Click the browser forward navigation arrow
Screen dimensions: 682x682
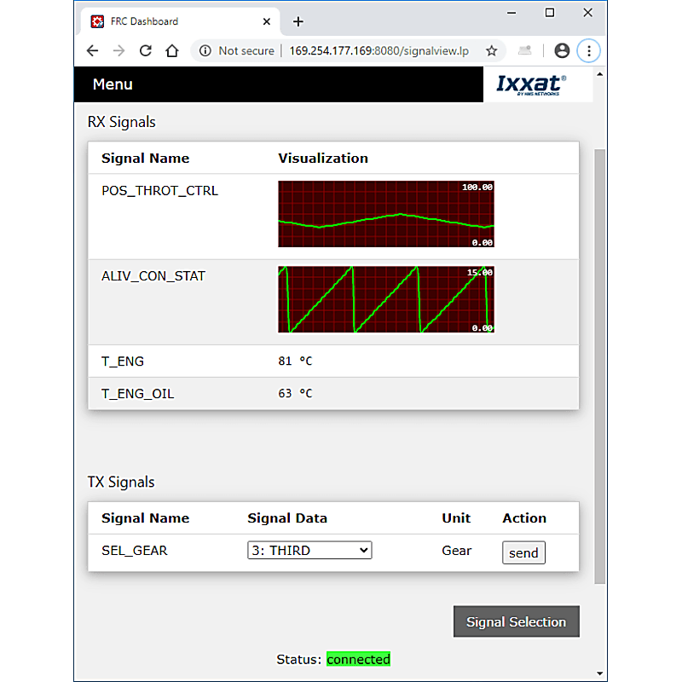118,50
